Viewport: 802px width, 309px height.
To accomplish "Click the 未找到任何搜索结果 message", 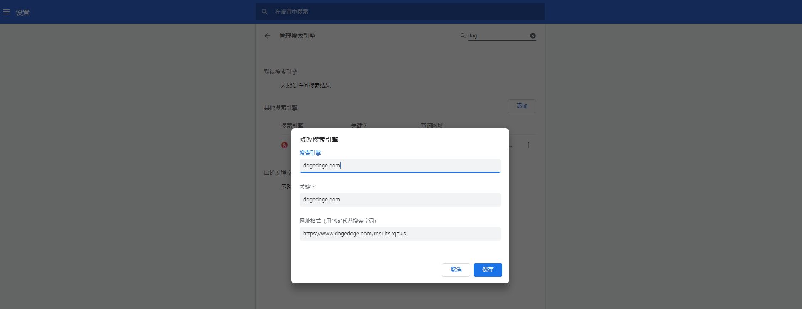I will click(306, 85).
